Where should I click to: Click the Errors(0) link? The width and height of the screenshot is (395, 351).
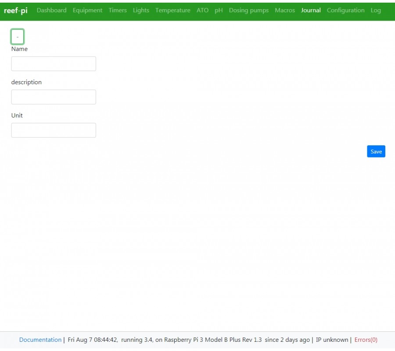pos(366,340)
